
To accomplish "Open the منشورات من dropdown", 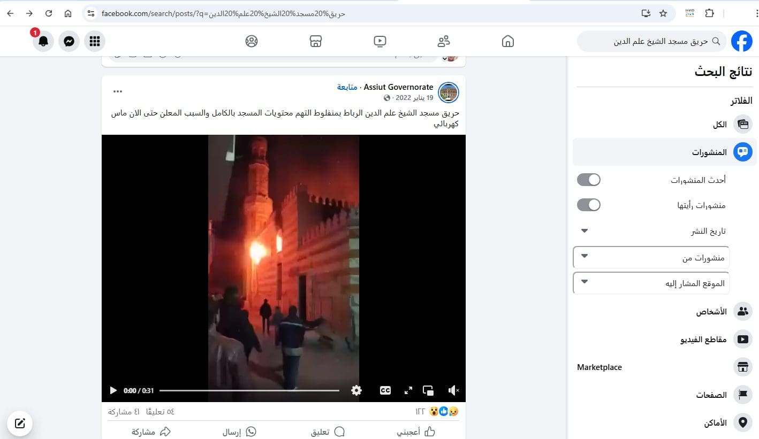I will [651, 257].
